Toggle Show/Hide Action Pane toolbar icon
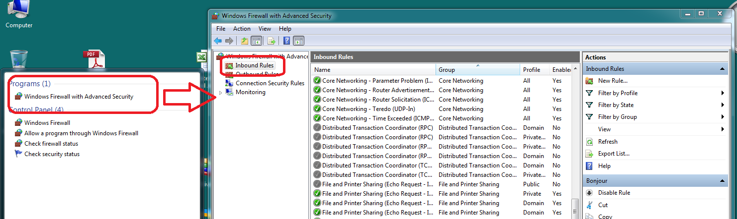 click(299, 41)
